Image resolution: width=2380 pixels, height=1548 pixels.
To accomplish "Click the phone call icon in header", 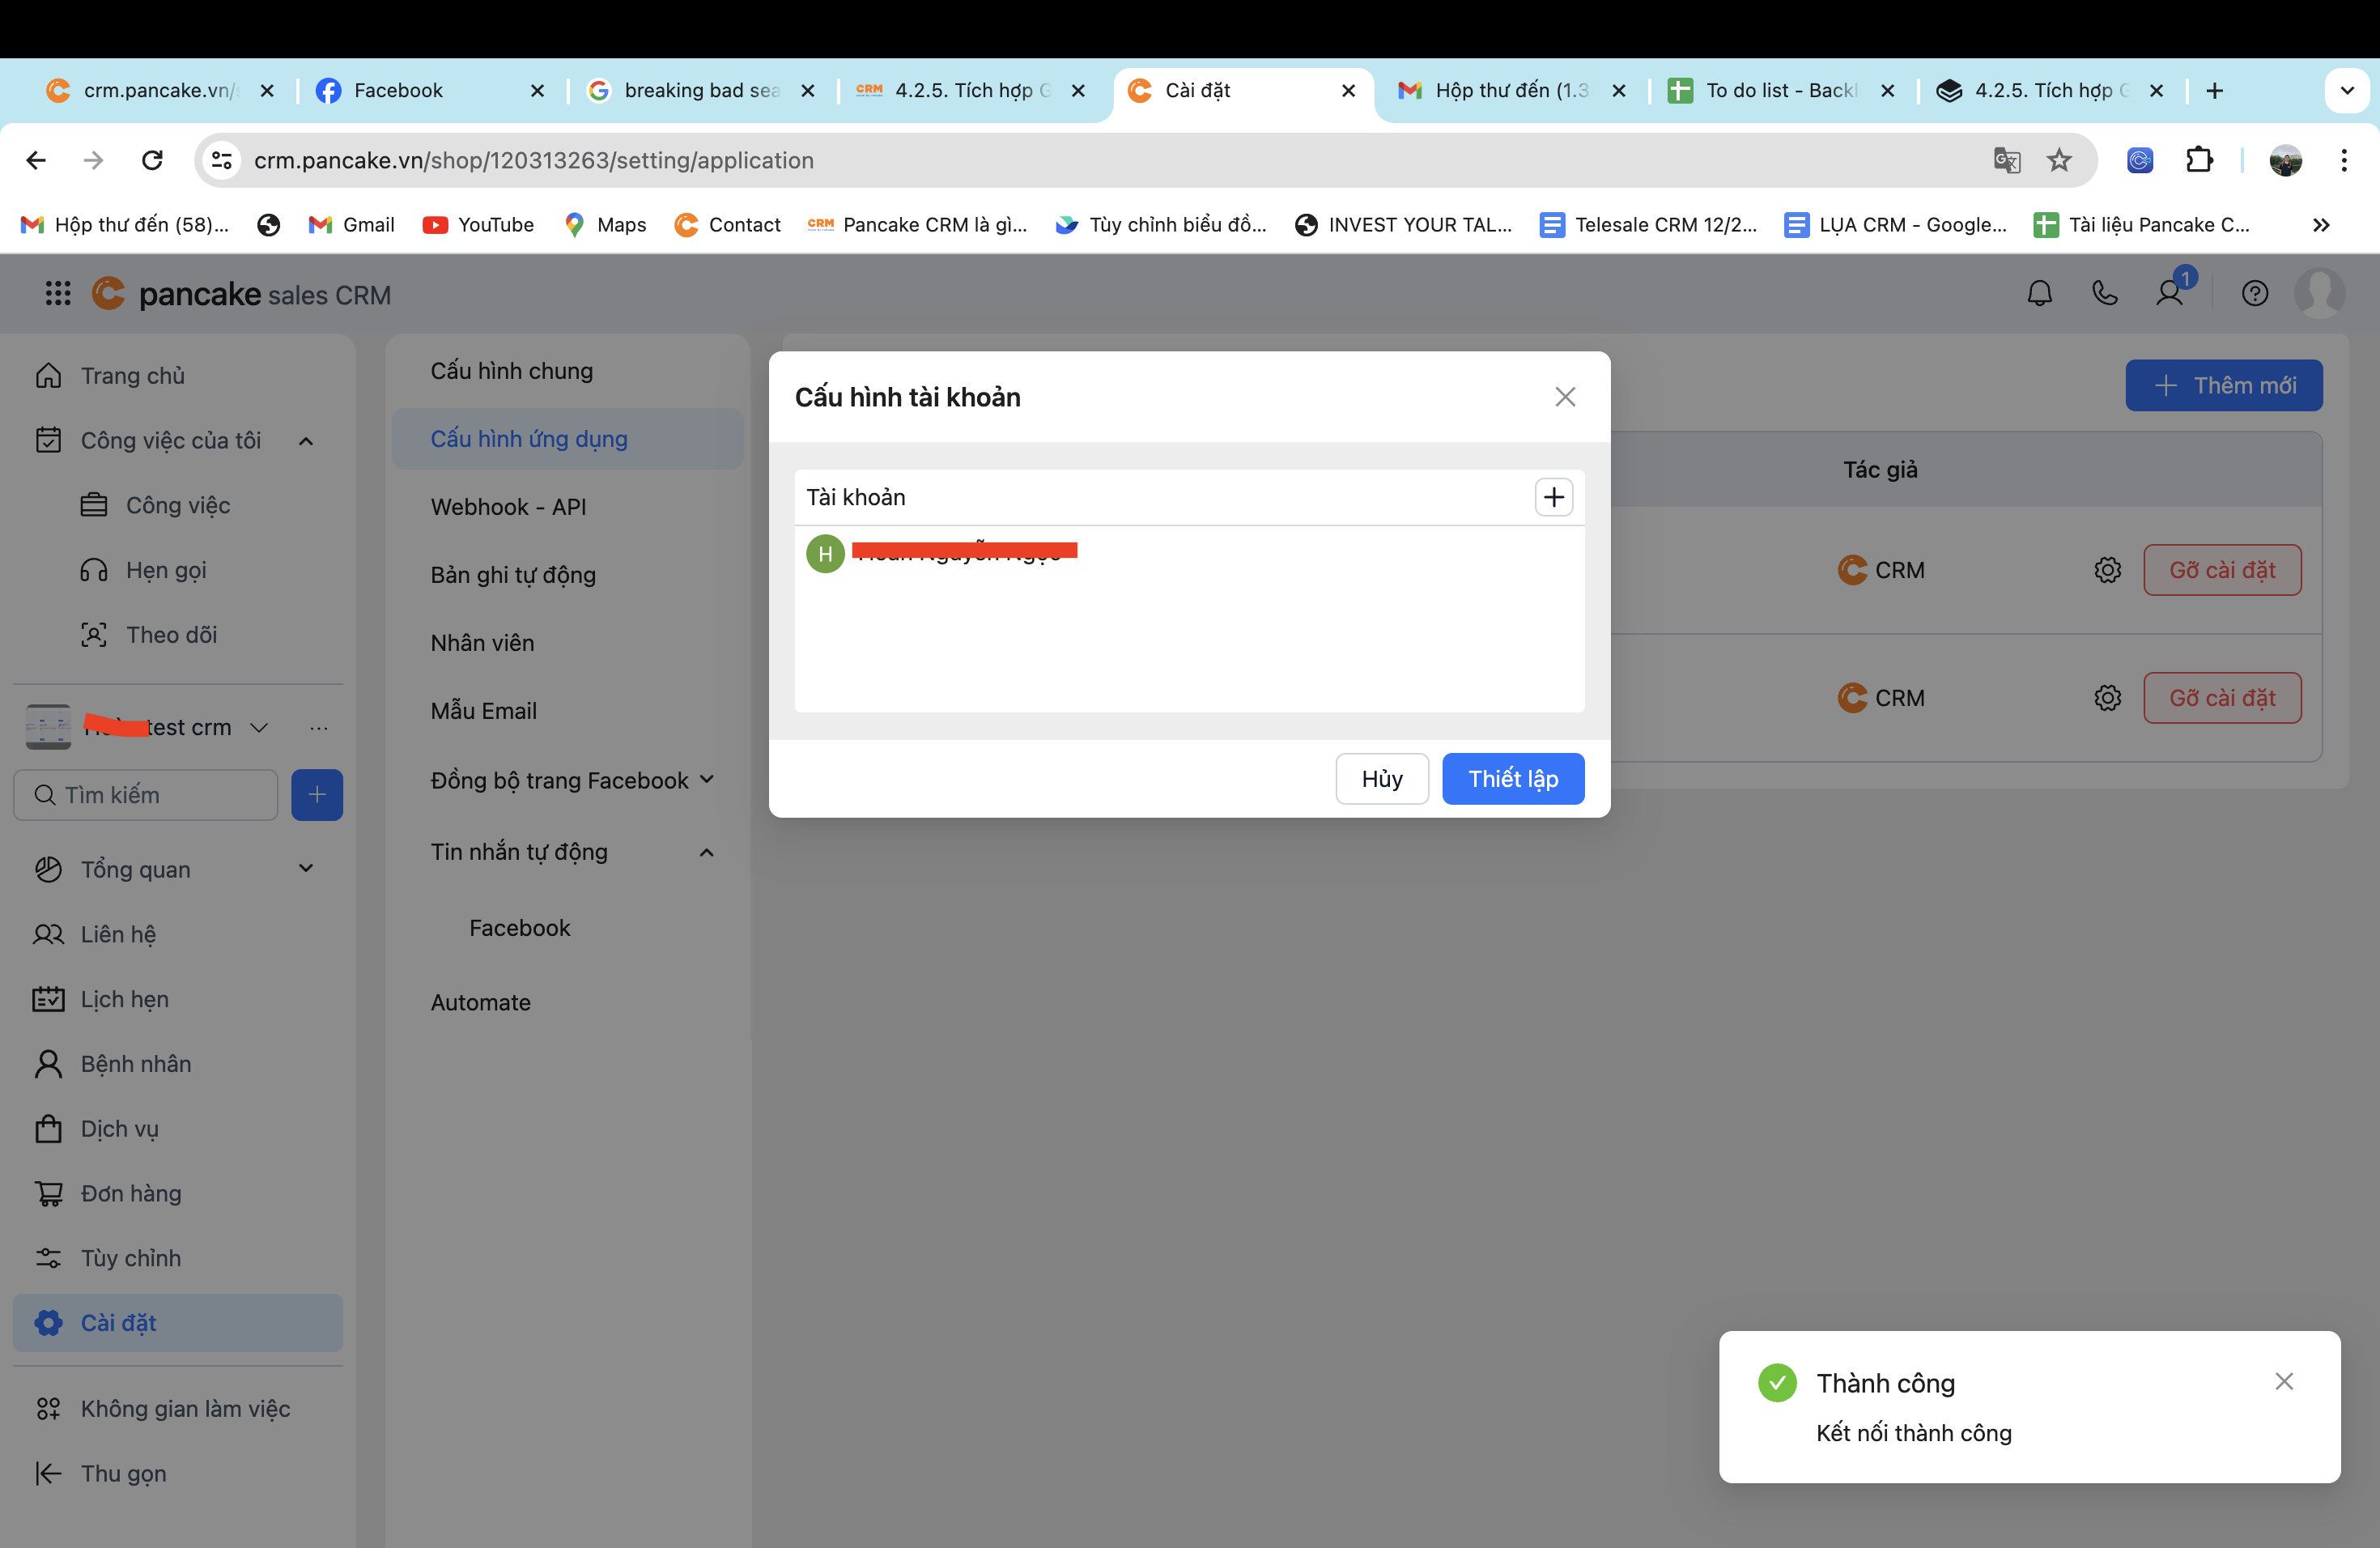I will click(2104, 293).
